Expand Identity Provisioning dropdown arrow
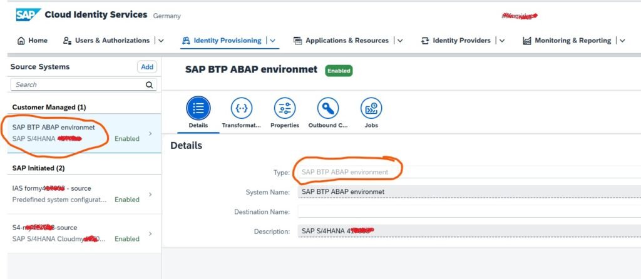This screenshot has width=641, height=279. click(x=273, y=41)
